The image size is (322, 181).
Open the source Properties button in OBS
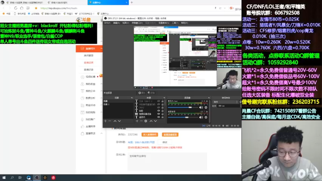pyautogui.click(x=142, y=93)
